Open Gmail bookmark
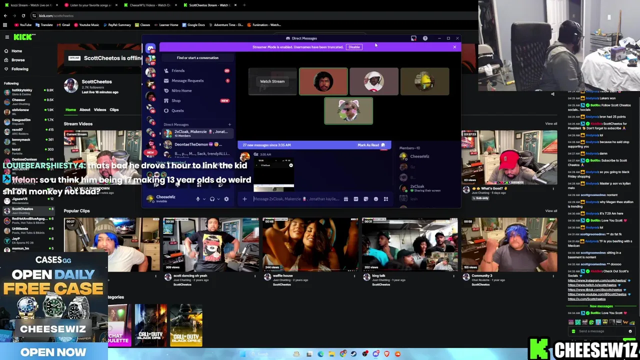The width and height of the screenshot is (640, 360). (x=63, y=25)
